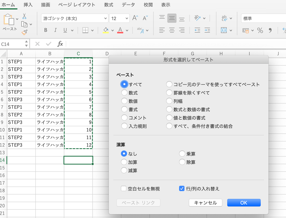Click the Currency format icon
The image size is (286, 218).
(245, 31)
